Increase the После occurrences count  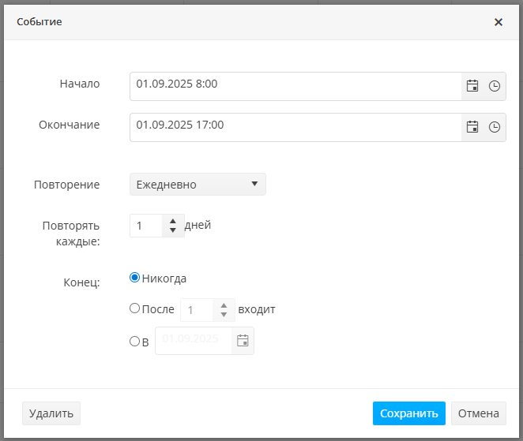224,305
